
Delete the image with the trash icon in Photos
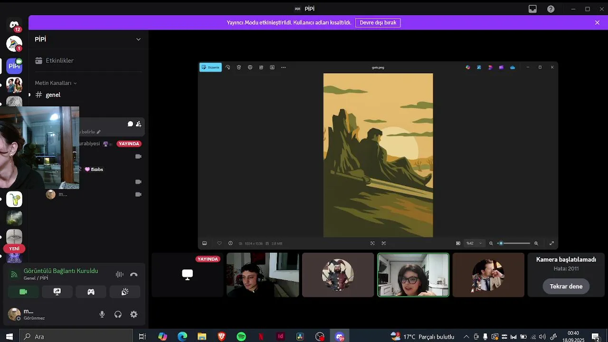239,67
